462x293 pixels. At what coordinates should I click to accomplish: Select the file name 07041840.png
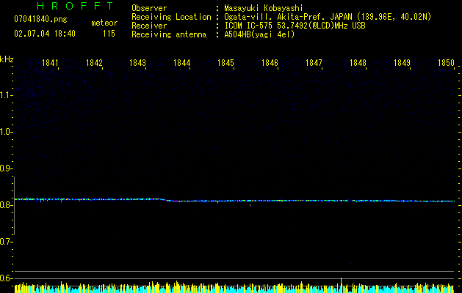click(x=40, y=20)
